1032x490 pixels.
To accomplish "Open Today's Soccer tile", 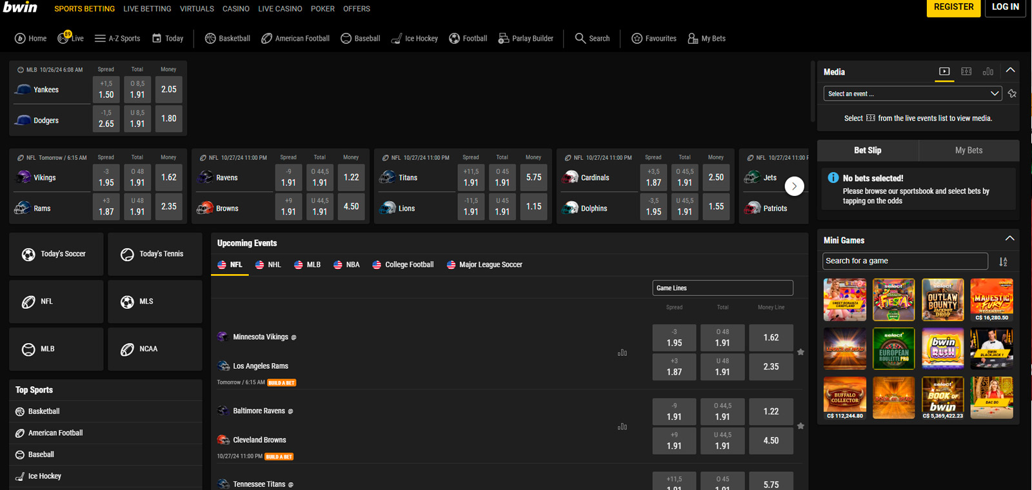I will pos(56,254).
